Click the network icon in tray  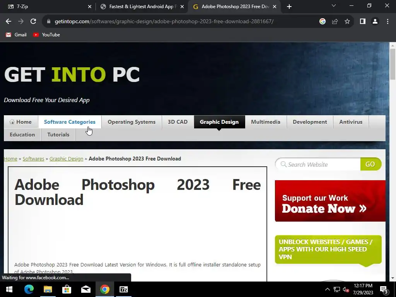[337, 289]
